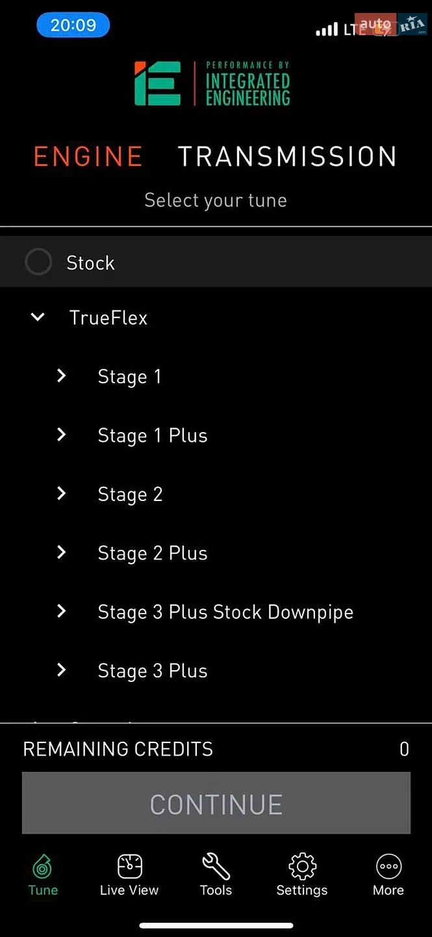Switch to the ENGINE tab
The width and height of the screenshot is (432, 937).
pyautogui.click(x=88, y=157)
